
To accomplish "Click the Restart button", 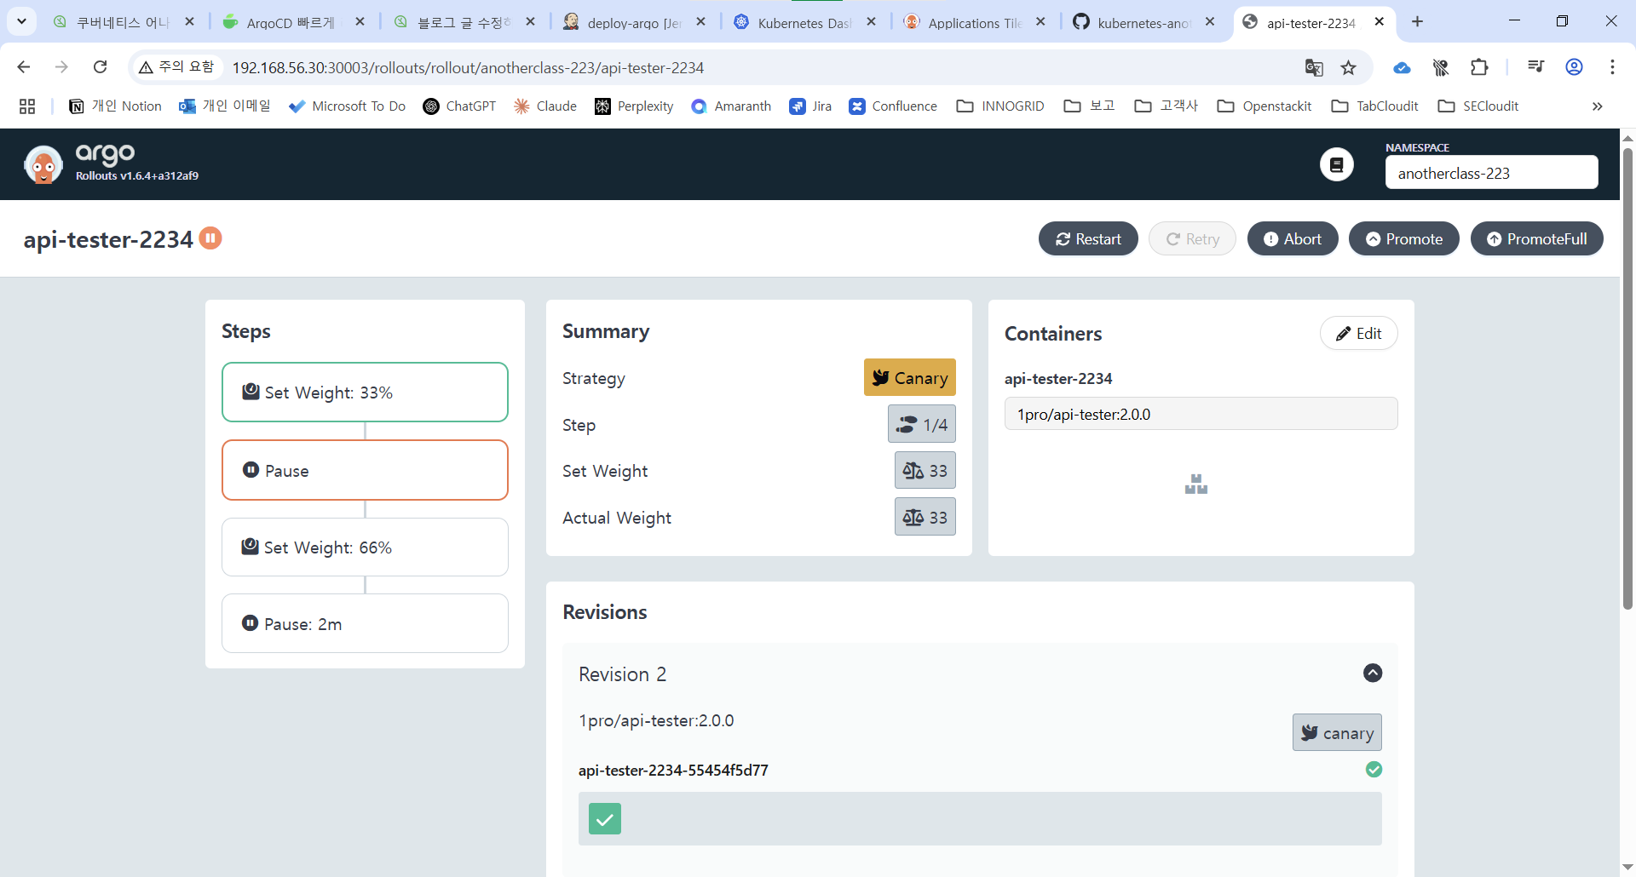I will [1088, 239].
